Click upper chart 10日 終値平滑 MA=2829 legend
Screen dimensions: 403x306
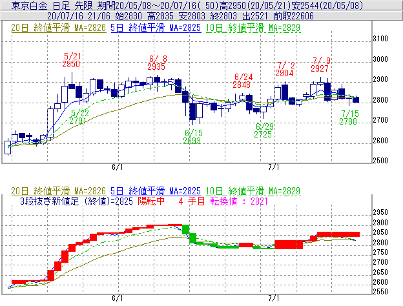253,28
